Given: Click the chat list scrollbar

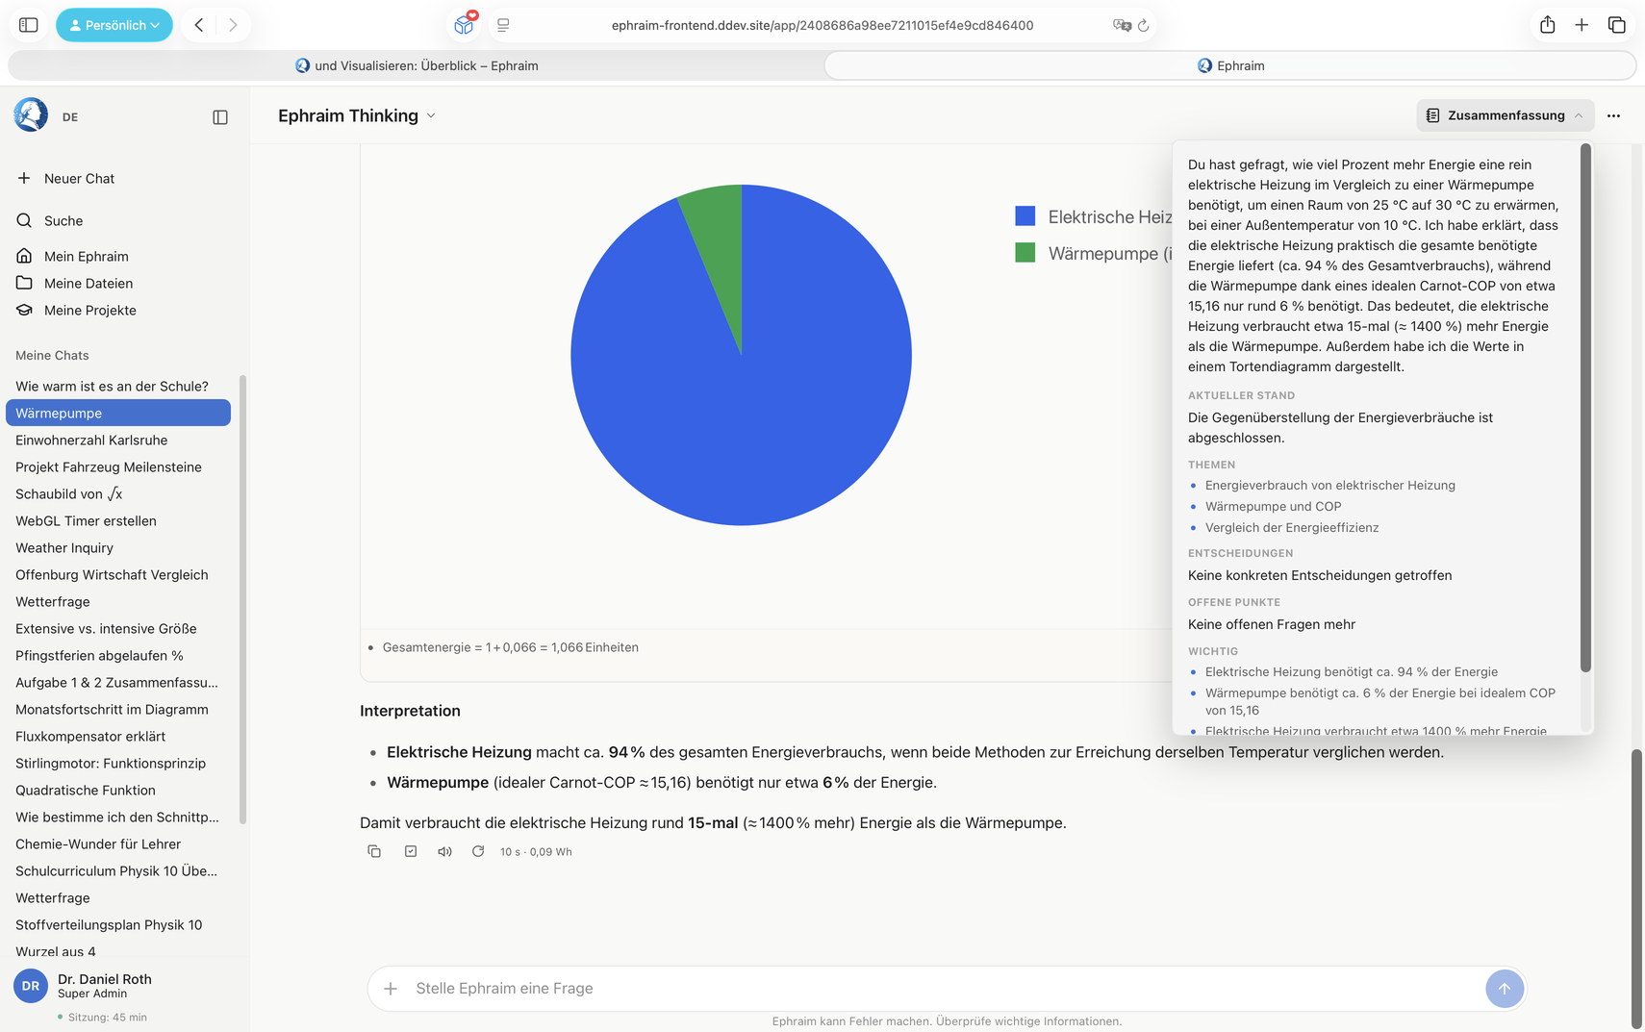Looking at the screenshot, I should (242, 600).
